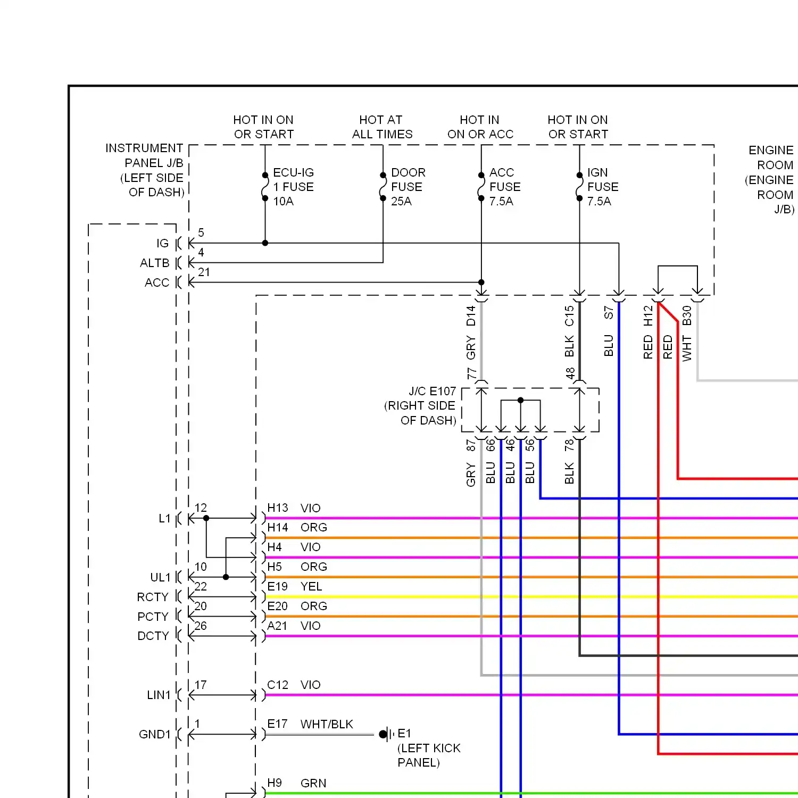Click the E19 YEL wire label

(x=294, y=587)
